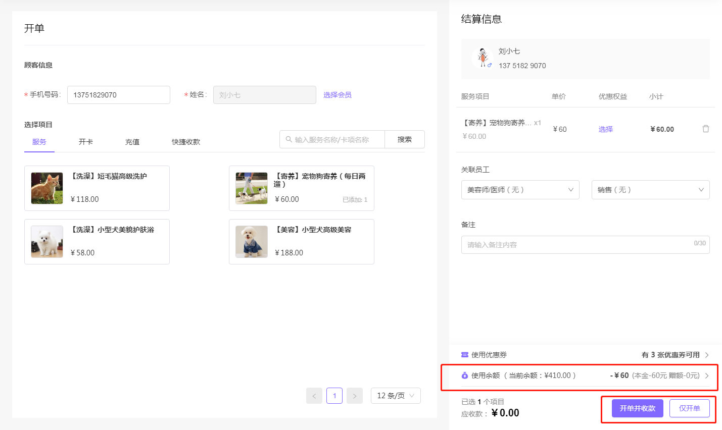This screenshot has height=430, width=722.
Task: Click 仅开单 button
Action: [690, 408]
